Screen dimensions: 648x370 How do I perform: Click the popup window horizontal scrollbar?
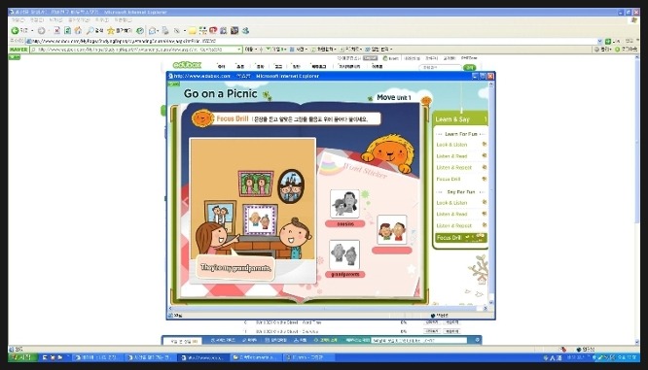(328, 308)
